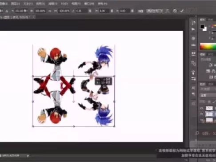Hide the selected middle layer's eye icon
The height and width of the screenshot is (162, 216).
(x=201, y=114)
